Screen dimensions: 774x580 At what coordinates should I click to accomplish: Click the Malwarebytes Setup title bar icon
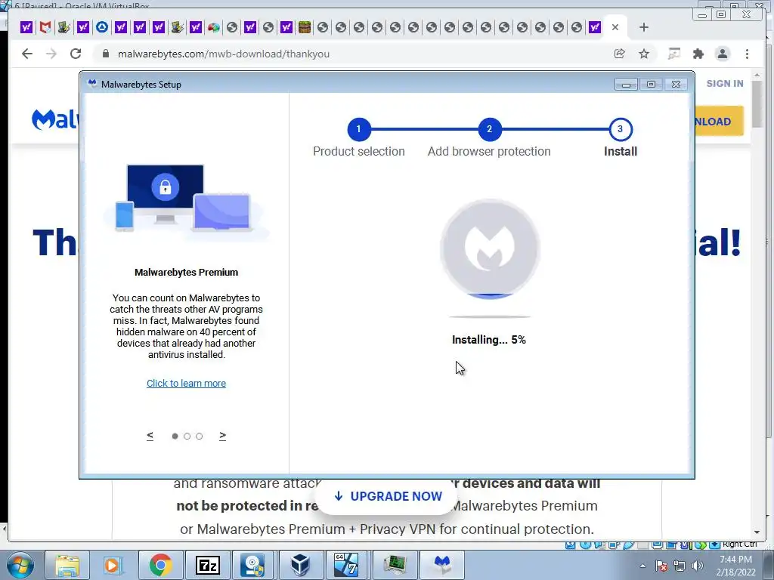click(91, 84)
